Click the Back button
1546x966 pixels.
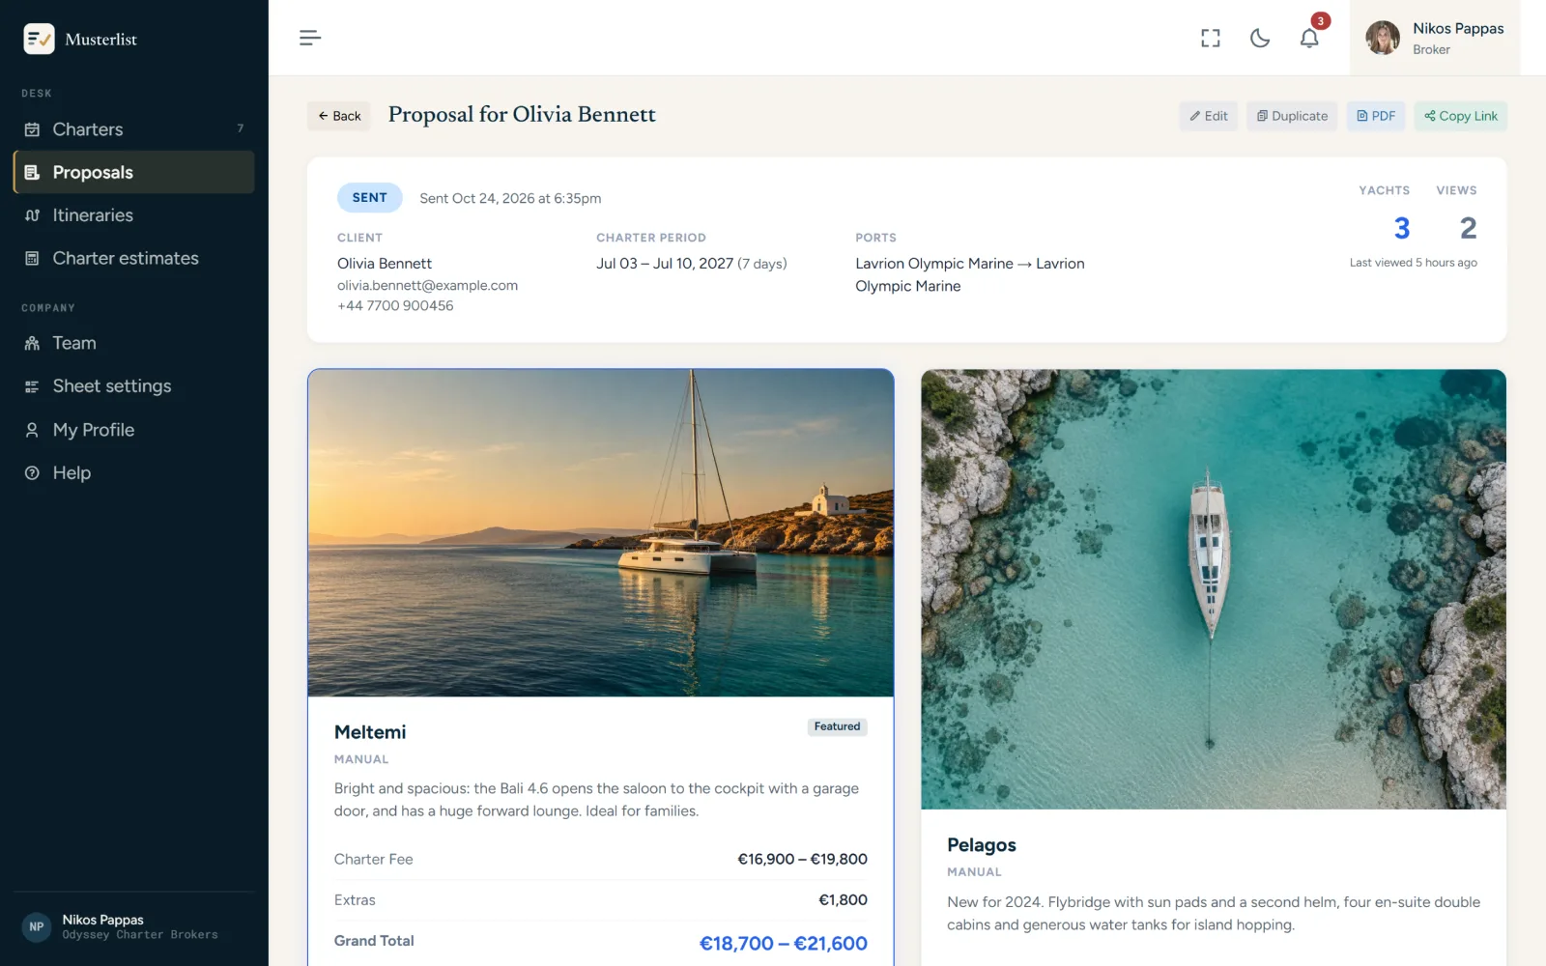[x=339, y=116]
